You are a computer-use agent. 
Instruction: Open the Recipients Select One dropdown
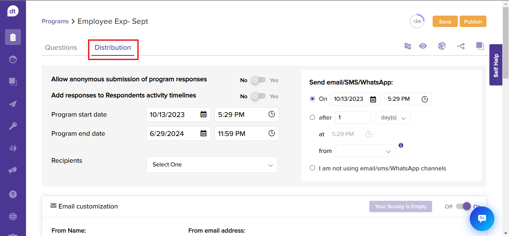tap(212, 165)
